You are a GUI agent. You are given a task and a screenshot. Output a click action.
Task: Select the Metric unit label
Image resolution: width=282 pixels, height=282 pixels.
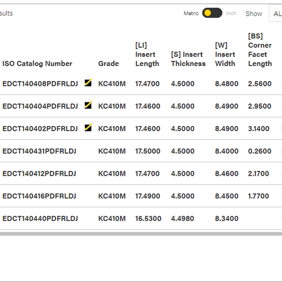pyautogui.click(x=191, y=13)
